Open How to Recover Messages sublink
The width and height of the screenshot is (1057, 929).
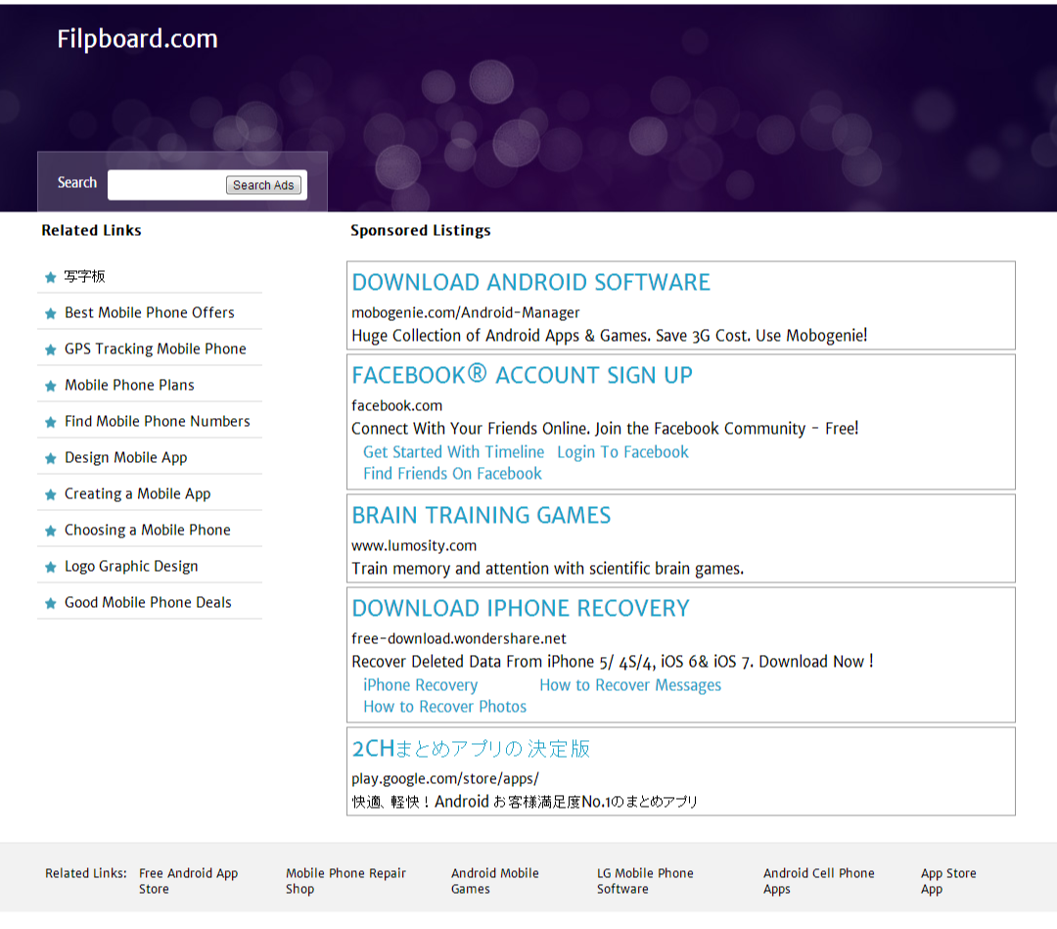click(x=630, y=685)
